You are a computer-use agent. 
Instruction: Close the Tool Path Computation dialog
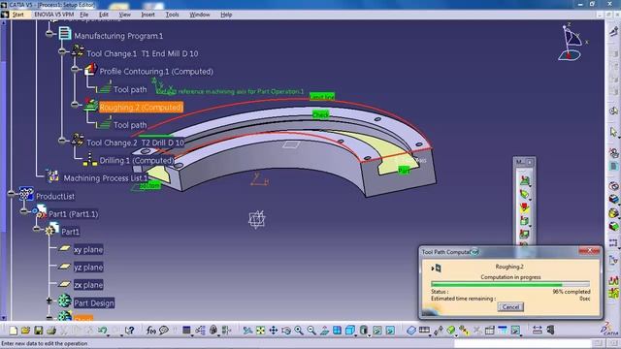(589, 251)
